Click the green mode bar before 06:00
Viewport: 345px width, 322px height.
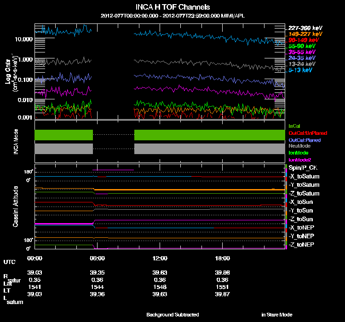63,135
